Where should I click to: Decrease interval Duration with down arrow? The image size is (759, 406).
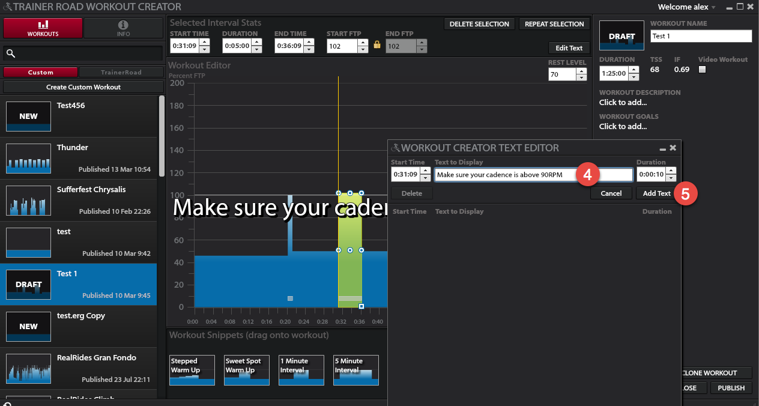coord(256,49)
